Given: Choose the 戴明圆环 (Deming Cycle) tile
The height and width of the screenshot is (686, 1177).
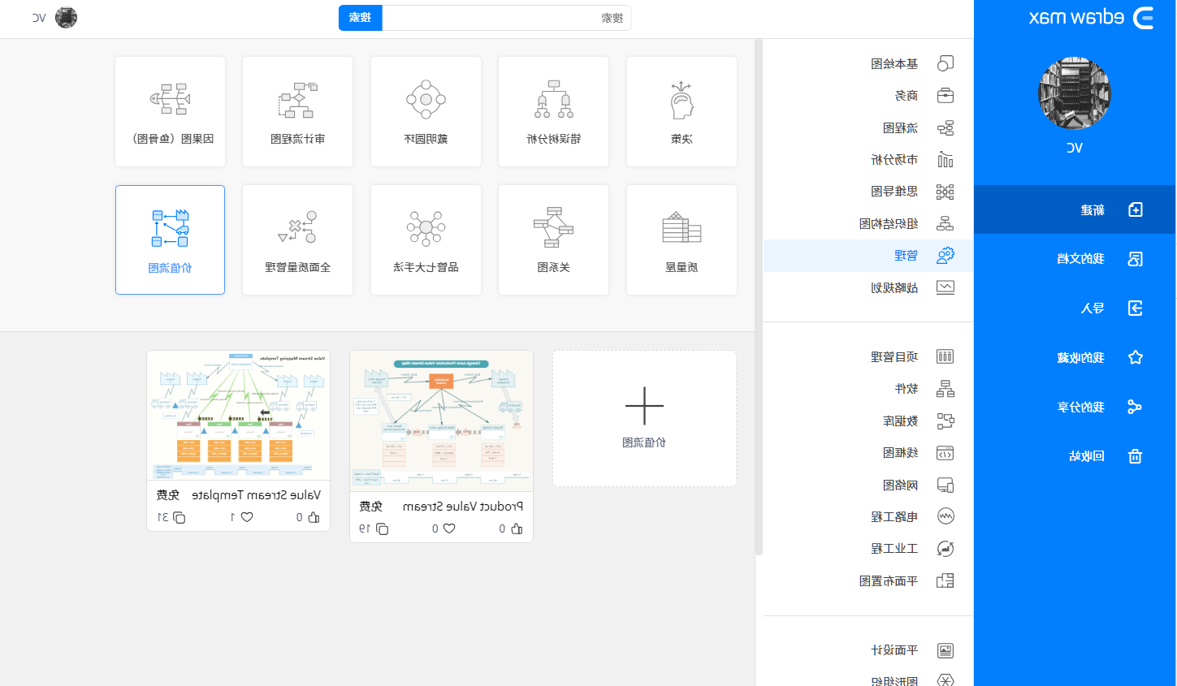Looking at the screenshot, I should 426,112.
